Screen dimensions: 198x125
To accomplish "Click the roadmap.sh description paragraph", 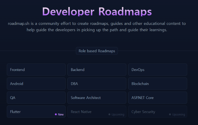I will click(97, 27).
